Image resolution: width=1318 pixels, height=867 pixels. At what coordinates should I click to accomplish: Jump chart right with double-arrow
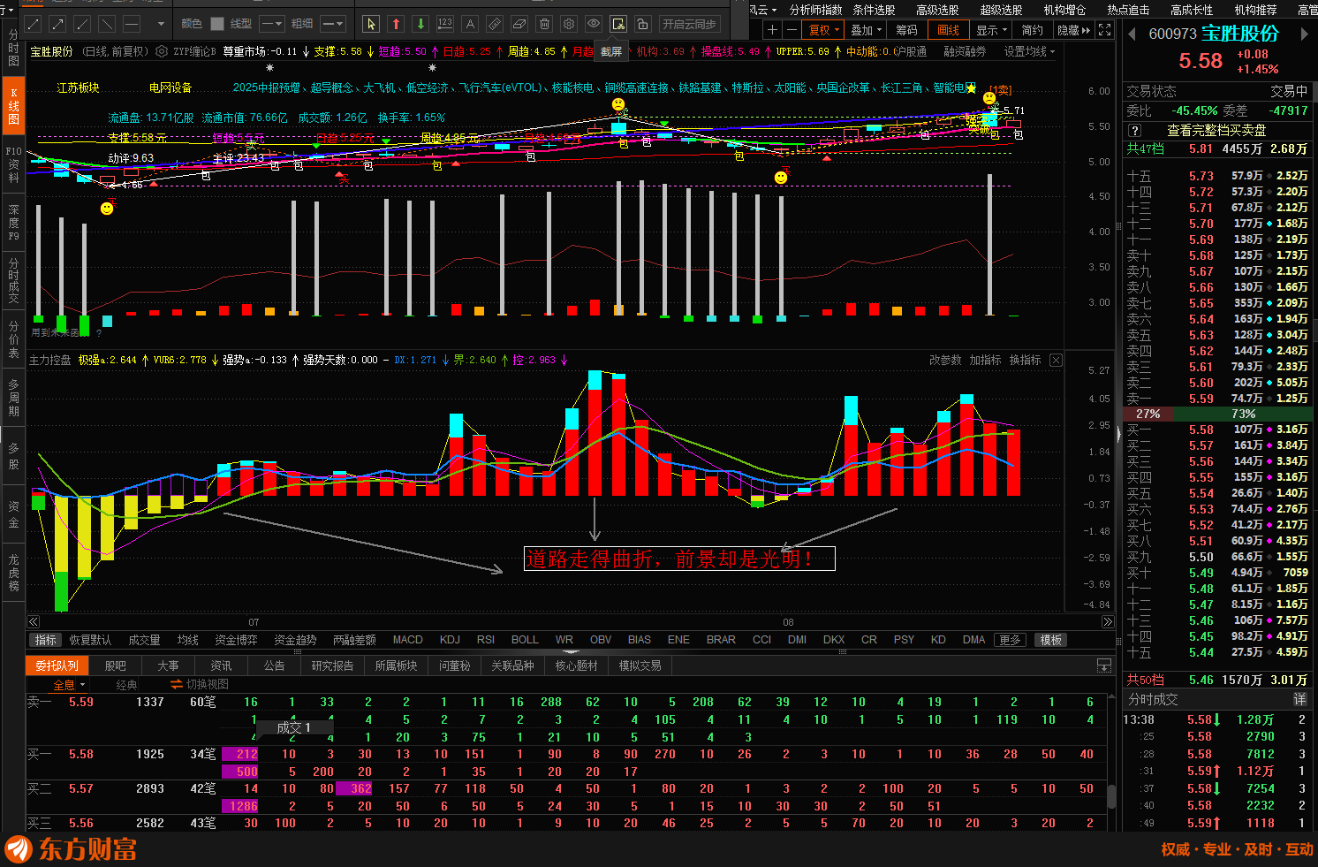click(x=1108, y=622)
